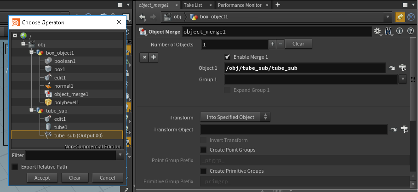Select object_merge1 node in tree

[71, 94]
